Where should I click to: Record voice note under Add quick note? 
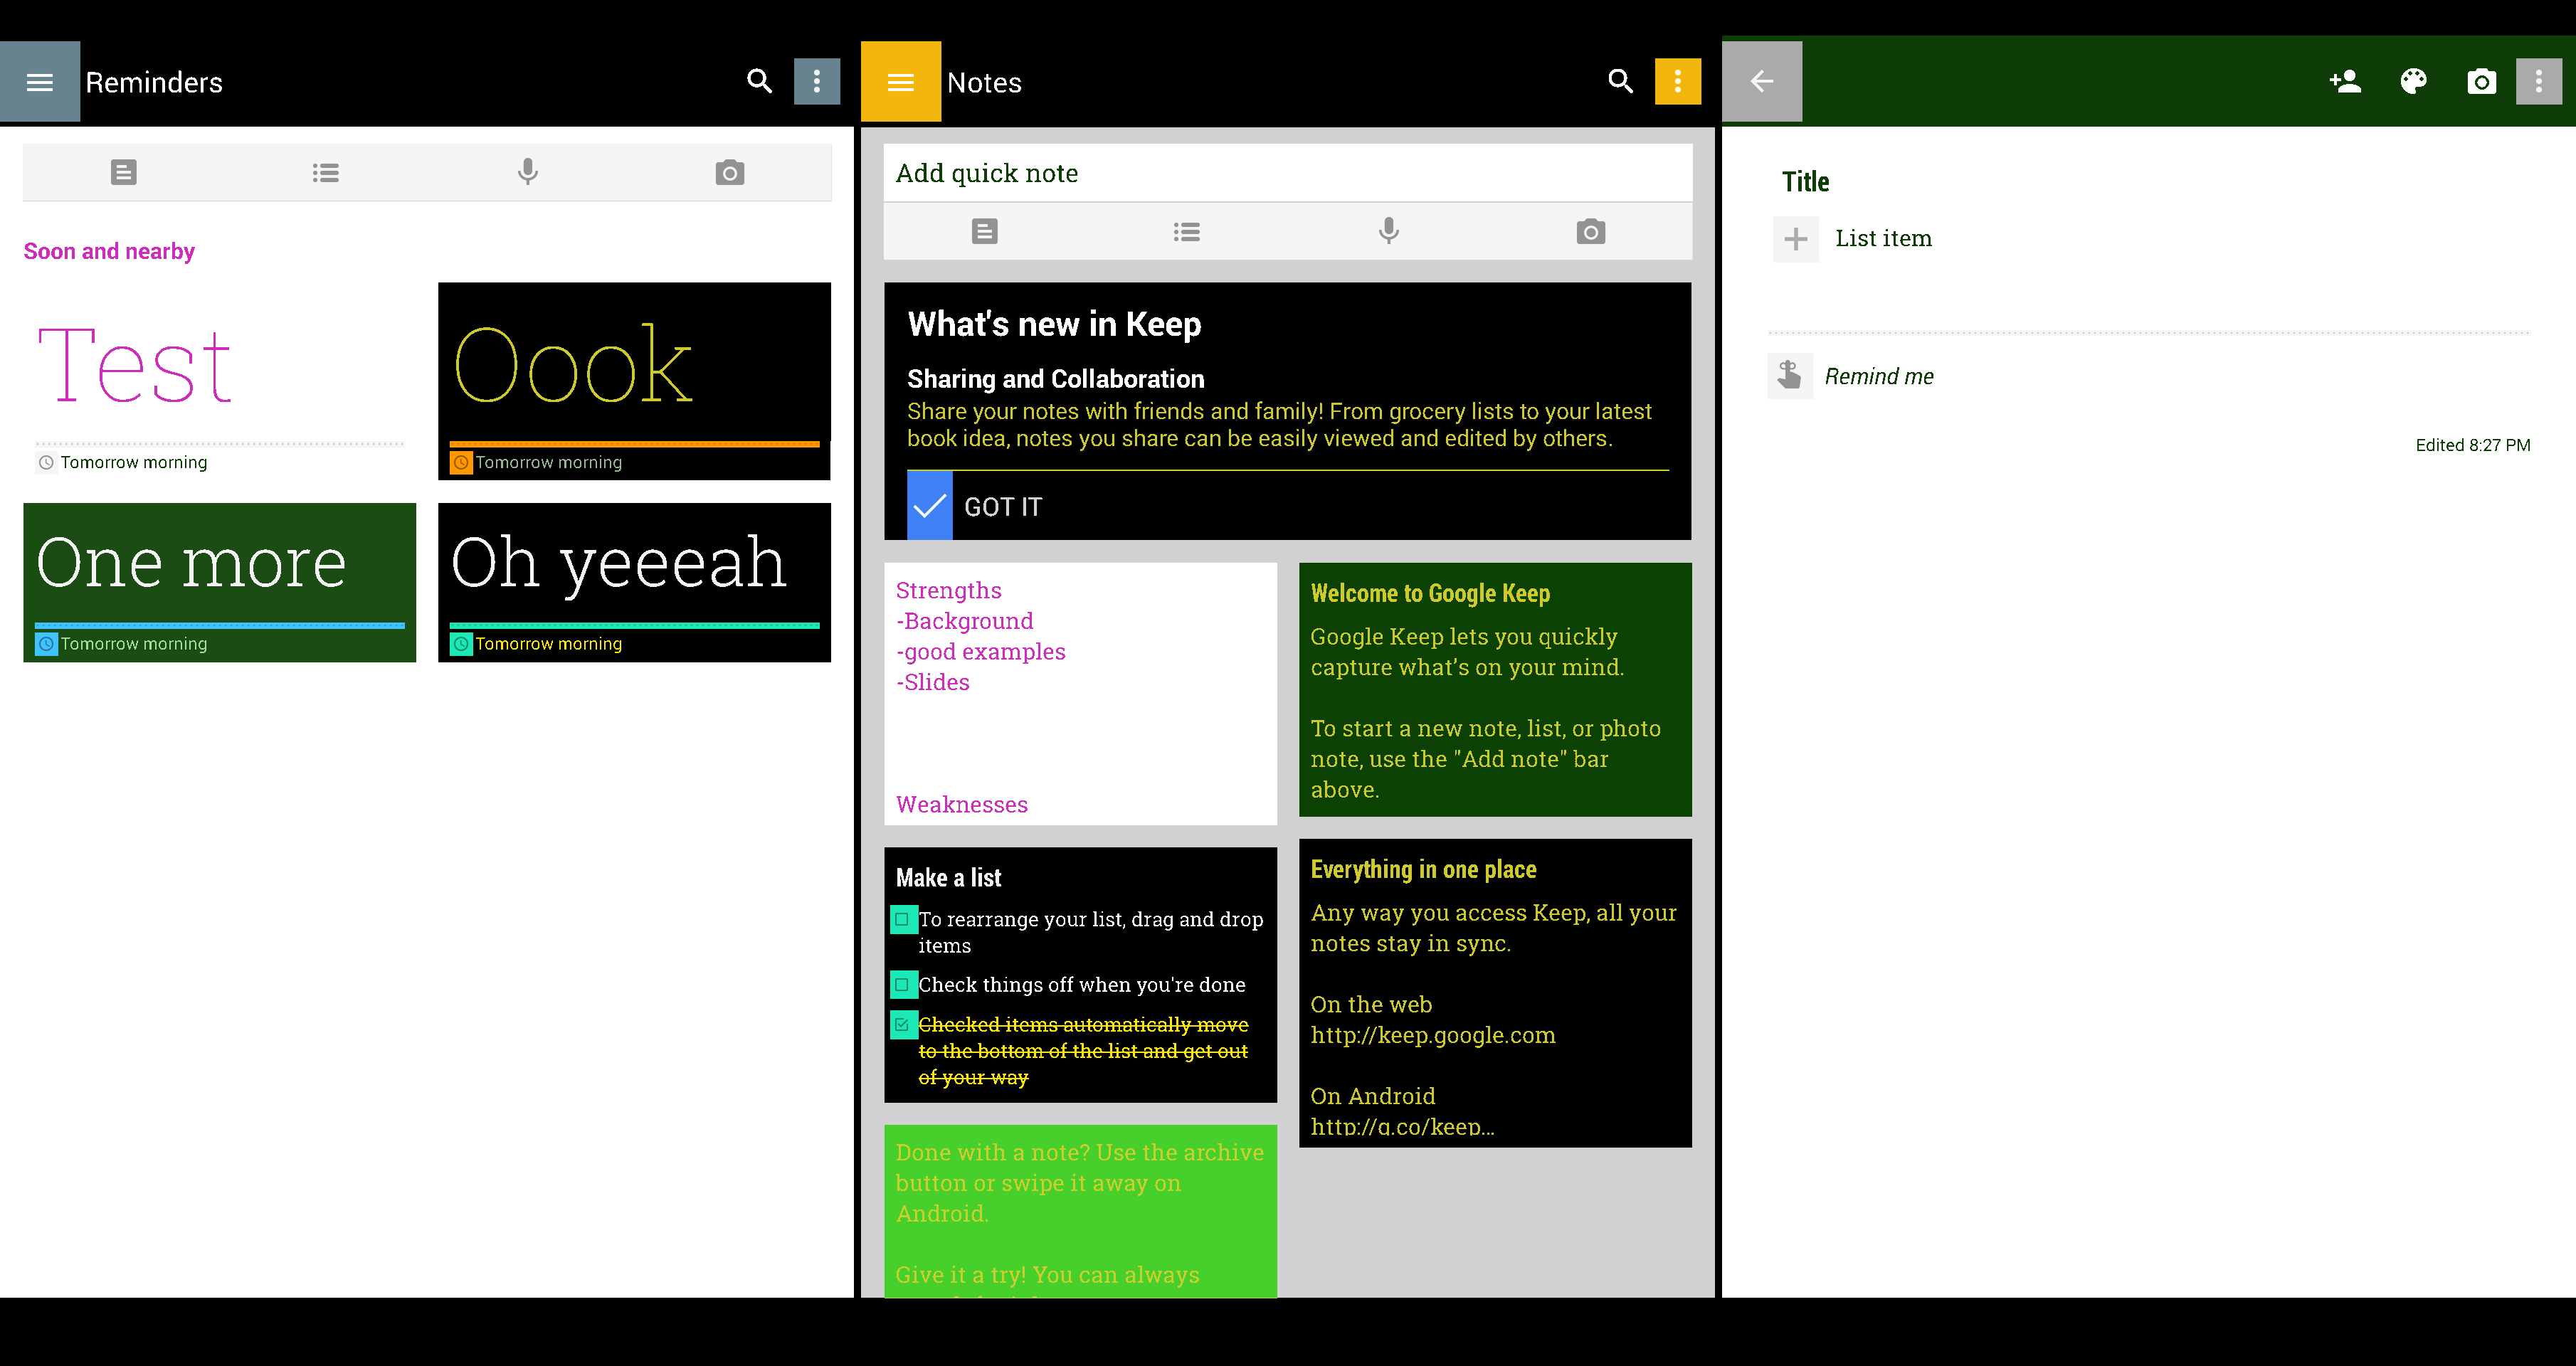click(1389, 232)
